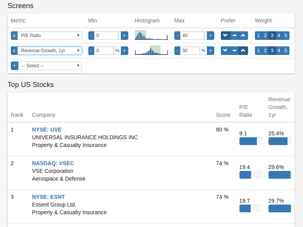Decrease P/E Ratio maximum value

click(177, 36)
